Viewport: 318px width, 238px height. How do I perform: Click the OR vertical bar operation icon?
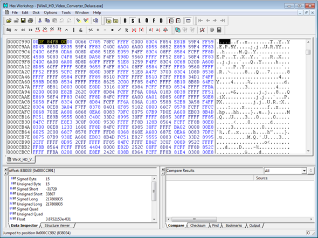pyautogui.click(x=74, y=30)
